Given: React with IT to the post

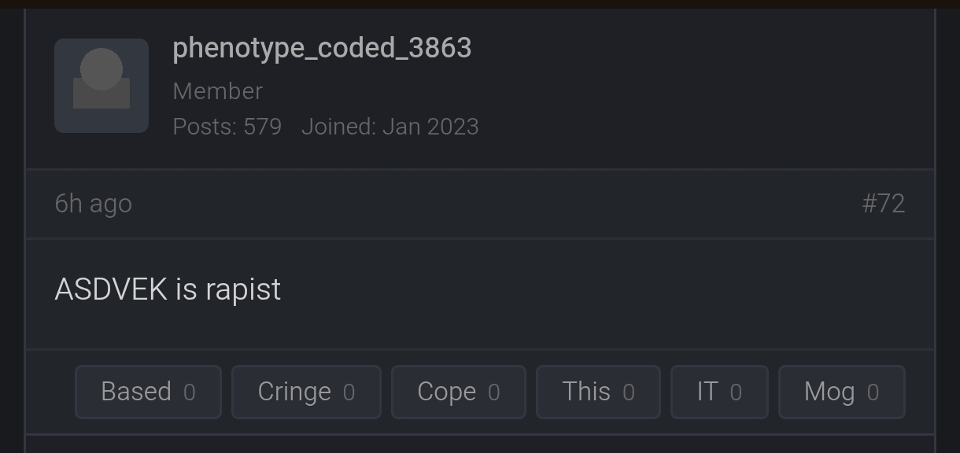Looking at the screenshot, I should 718,391.
